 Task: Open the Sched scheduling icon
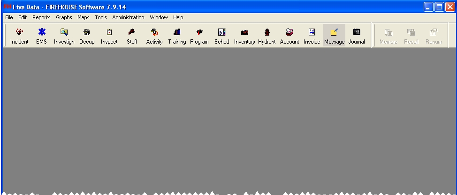[x=222, y=36]
